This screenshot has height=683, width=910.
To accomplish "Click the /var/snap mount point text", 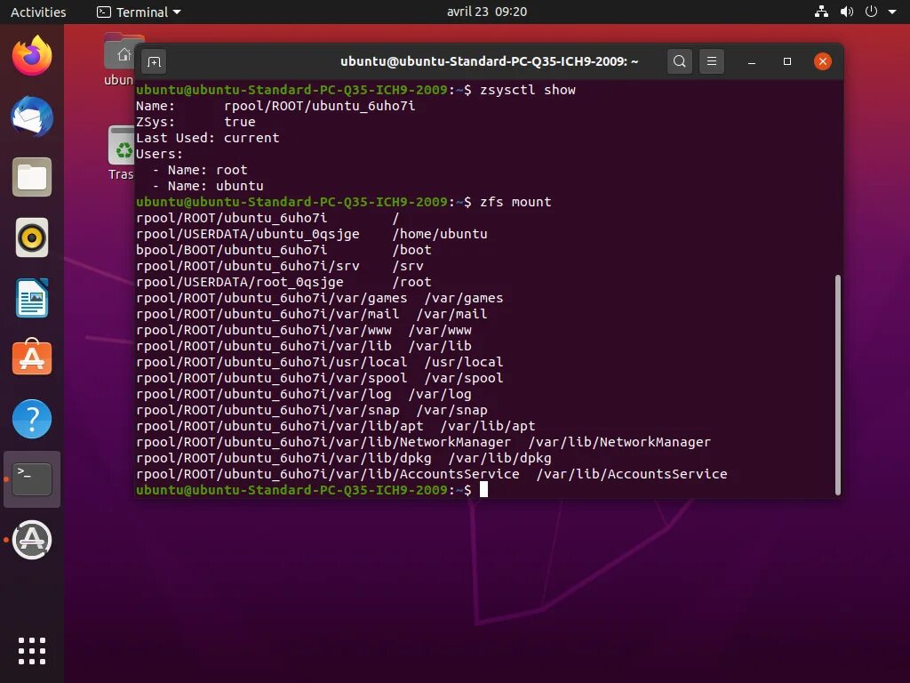I will [452, 410].
